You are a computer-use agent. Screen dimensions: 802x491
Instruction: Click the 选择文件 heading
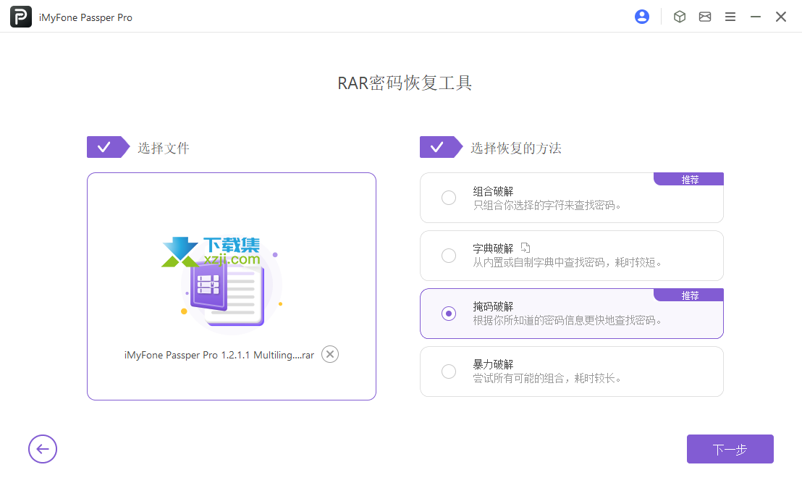[163, 148]
